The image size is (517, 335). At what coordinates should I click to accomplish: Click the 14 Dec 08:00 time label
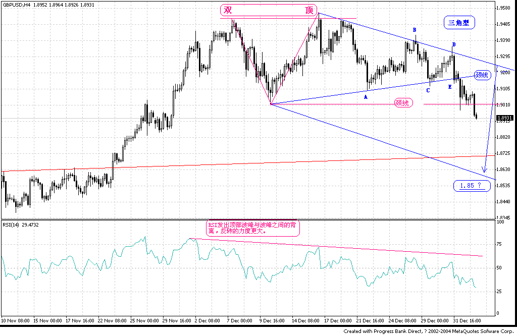pos(306,320)
